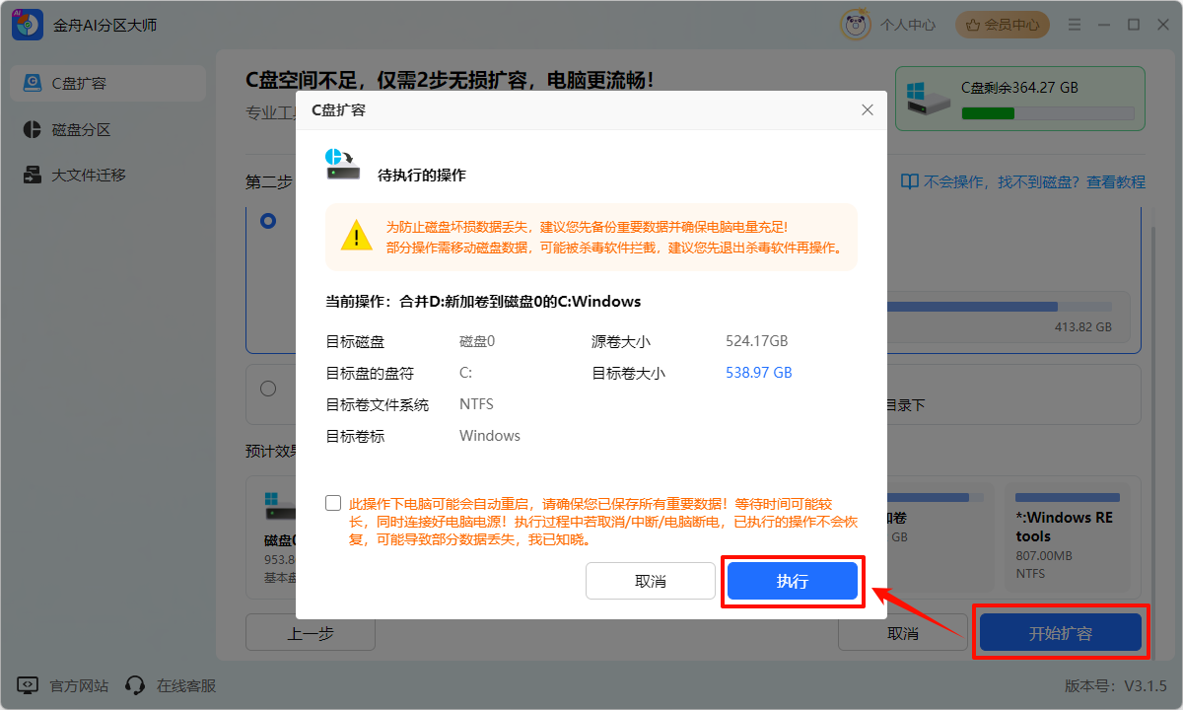Click the selected radio button in 第二步
This screenshot has height=710, width=1183.
click(x=269, y=221)
